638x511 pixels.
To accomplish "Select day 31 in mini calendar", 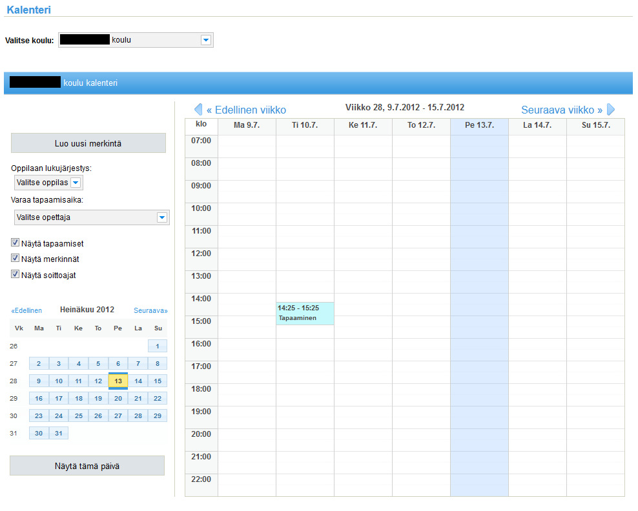I will coord(59,434).
